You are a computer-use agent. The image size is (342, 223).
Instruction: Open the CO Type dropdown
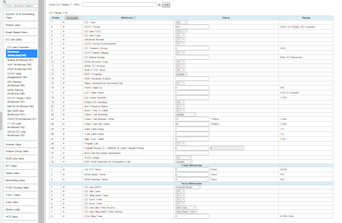tap(181, 22)
